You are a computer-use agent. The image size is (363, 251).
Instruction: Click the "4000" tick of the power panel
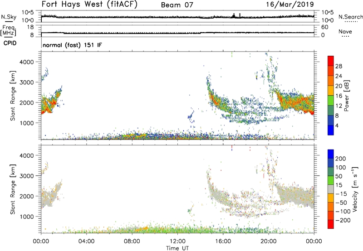point(27,62)
